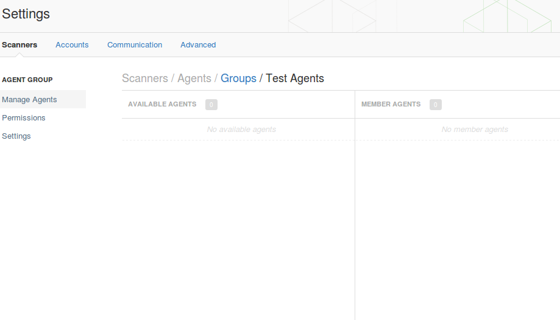The image size is (560, 320).
Task: Click the Member Agents count badge
Action: pyautogui.click(x=435, y=105)
